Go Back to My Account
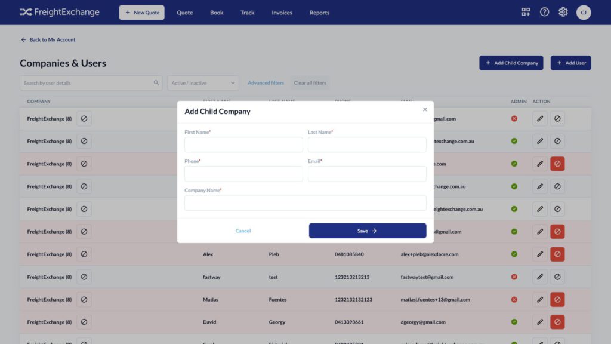The image size is (611, 344). coord(48,39)
